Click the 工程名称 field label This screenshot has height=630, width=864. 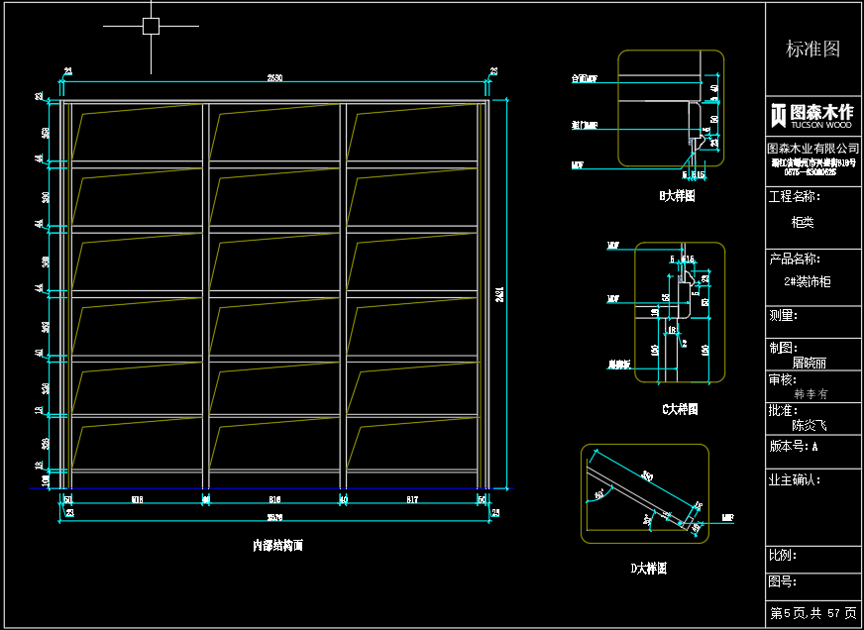(x=794, y=196)
